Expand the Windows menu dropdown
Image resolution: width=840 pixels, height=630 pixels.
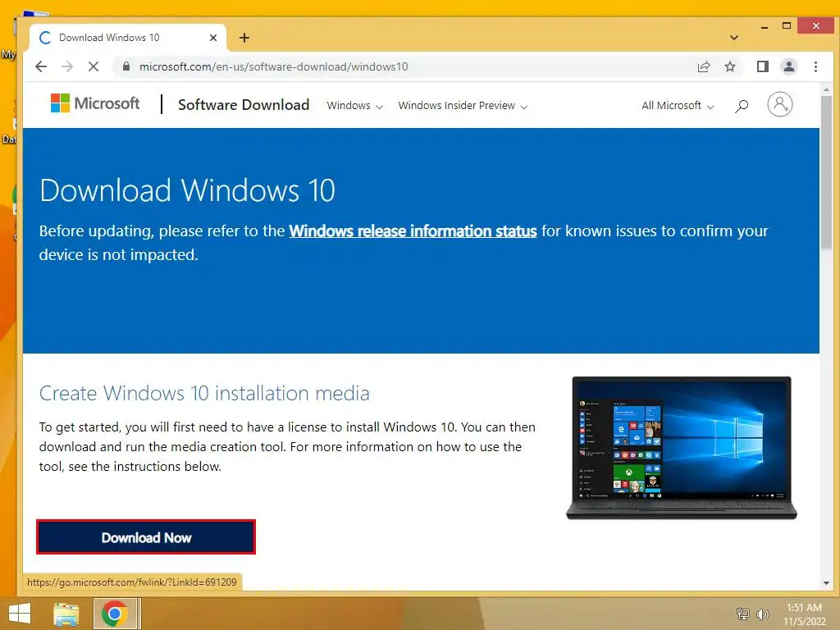point(354,106)
